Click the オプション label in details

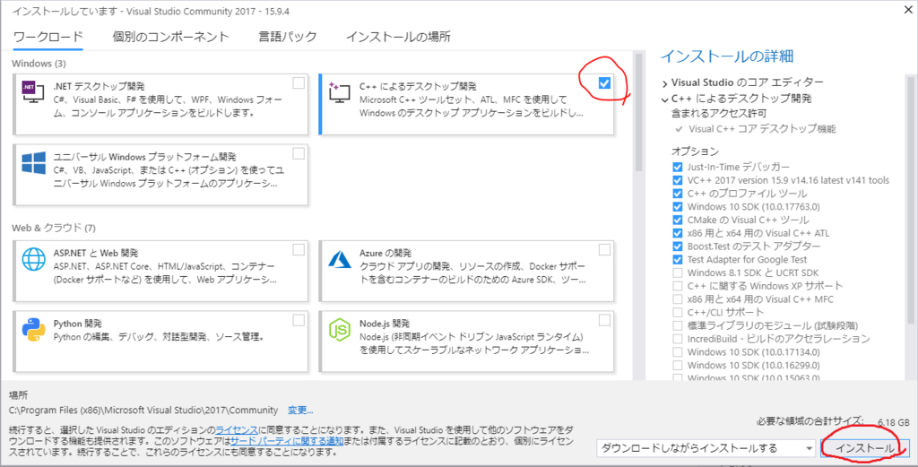click(x=695, y=151)
